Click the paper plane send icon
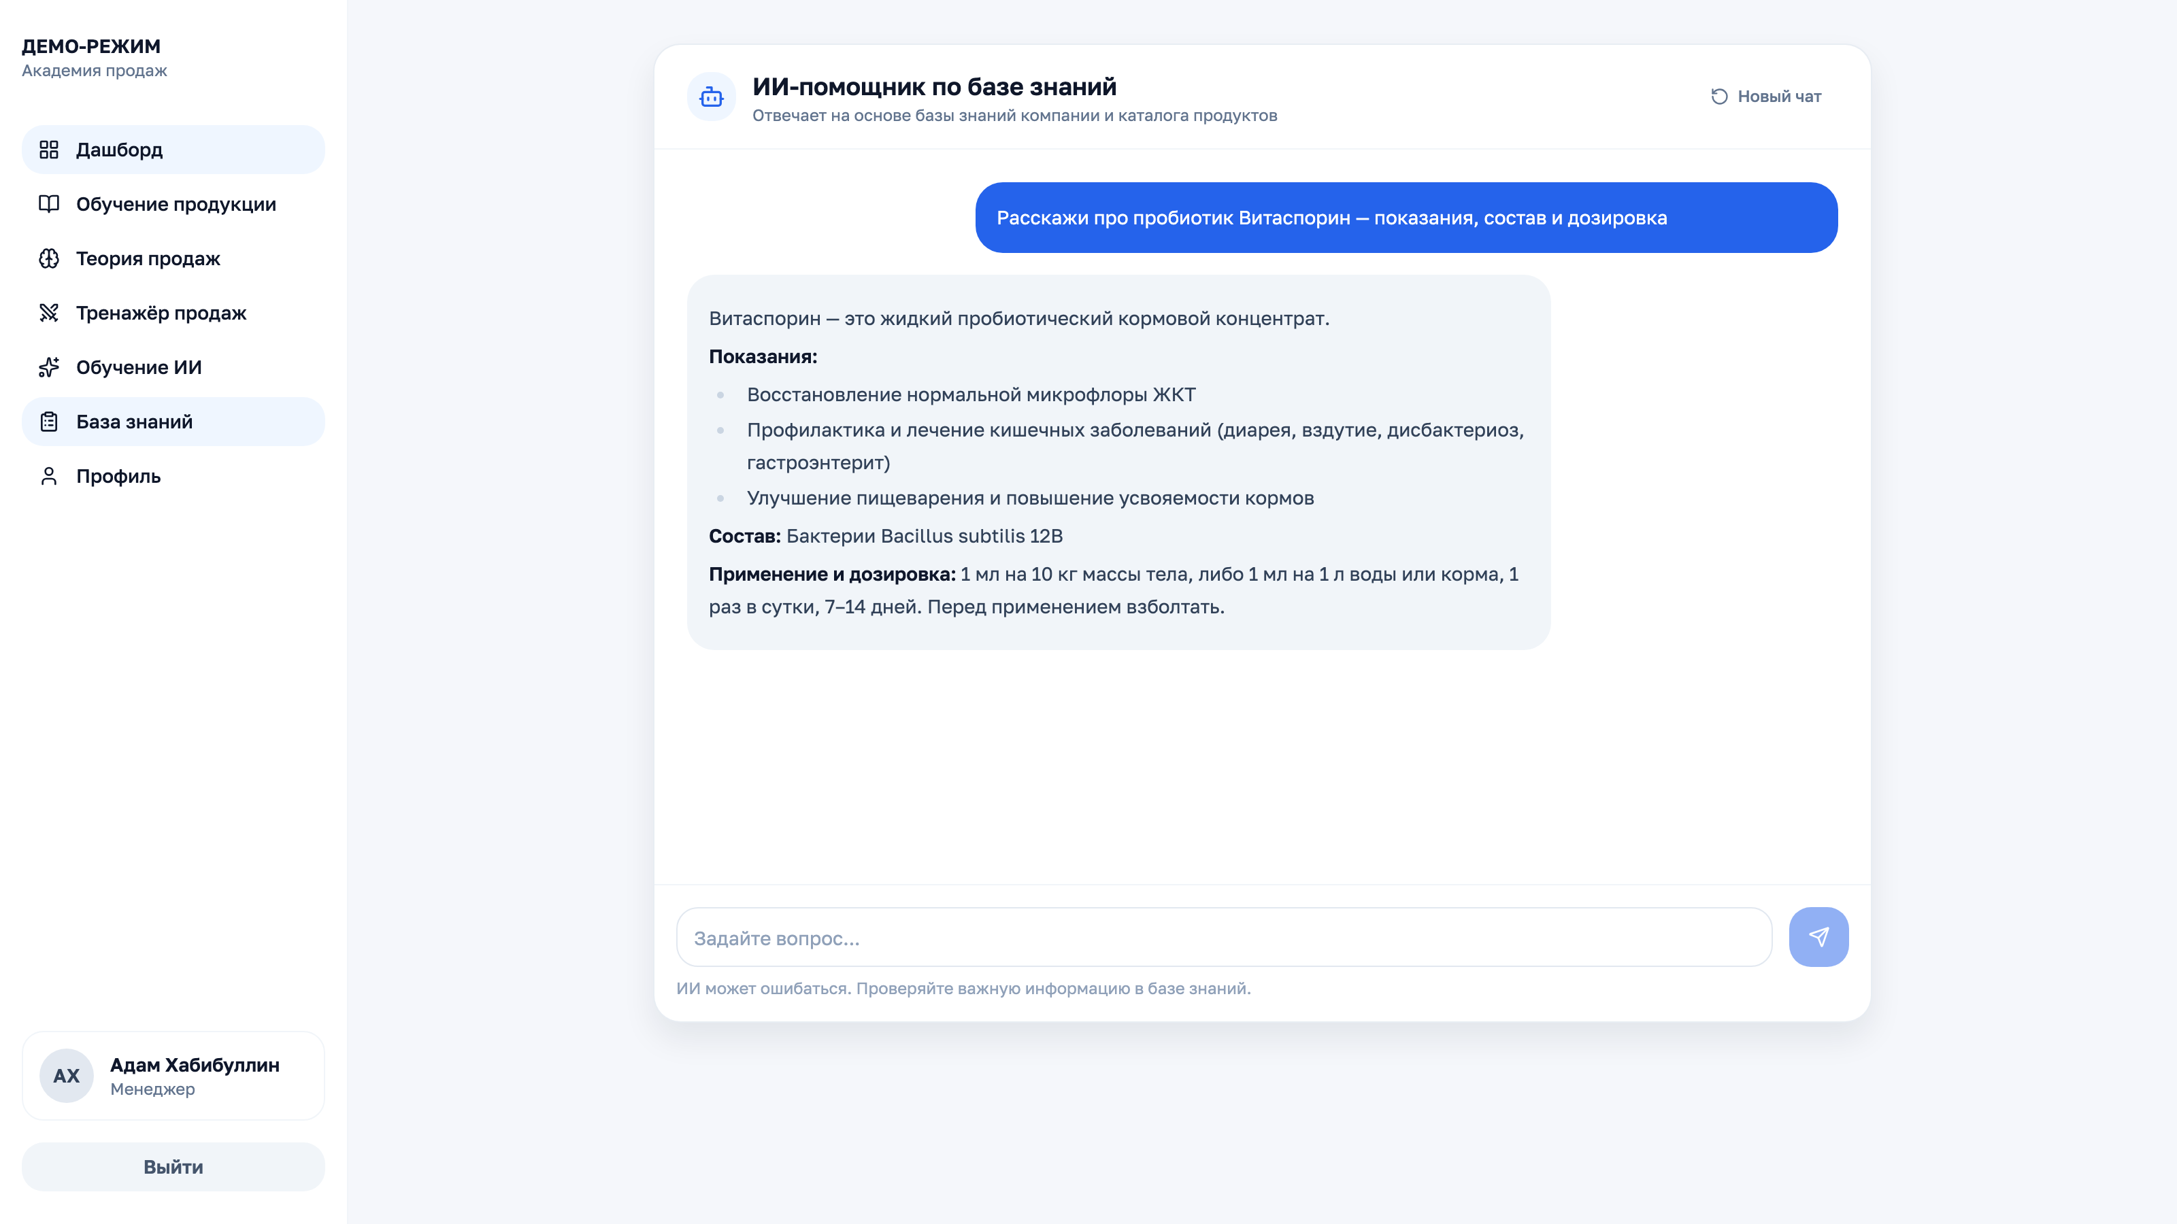 click(1818, 936)
